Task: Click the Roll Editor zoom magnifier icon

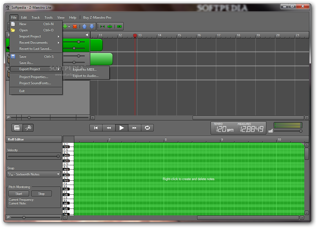Action: pos(8,217)
